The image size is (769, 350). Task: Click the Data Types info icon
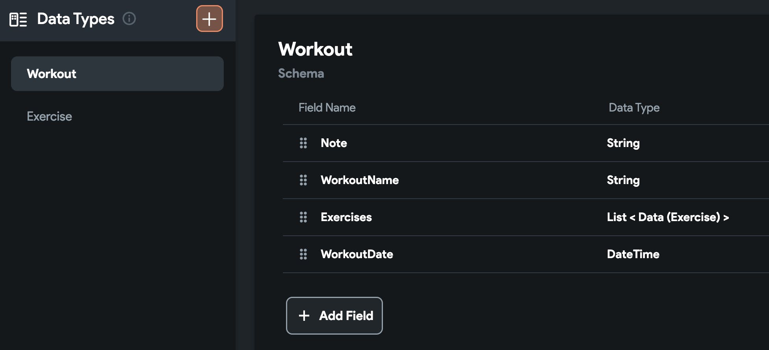pyautogui.click(x=129, y=19)
